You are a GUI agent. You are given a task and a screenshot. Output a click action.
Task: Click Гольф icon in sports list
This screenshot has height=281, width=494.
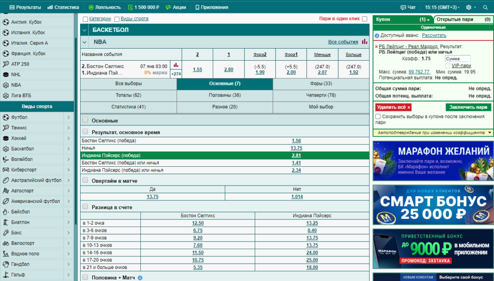coord(6,275)
